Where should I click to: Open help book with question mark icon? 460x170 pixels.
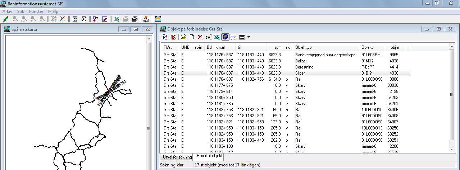[x=146, y=19]
